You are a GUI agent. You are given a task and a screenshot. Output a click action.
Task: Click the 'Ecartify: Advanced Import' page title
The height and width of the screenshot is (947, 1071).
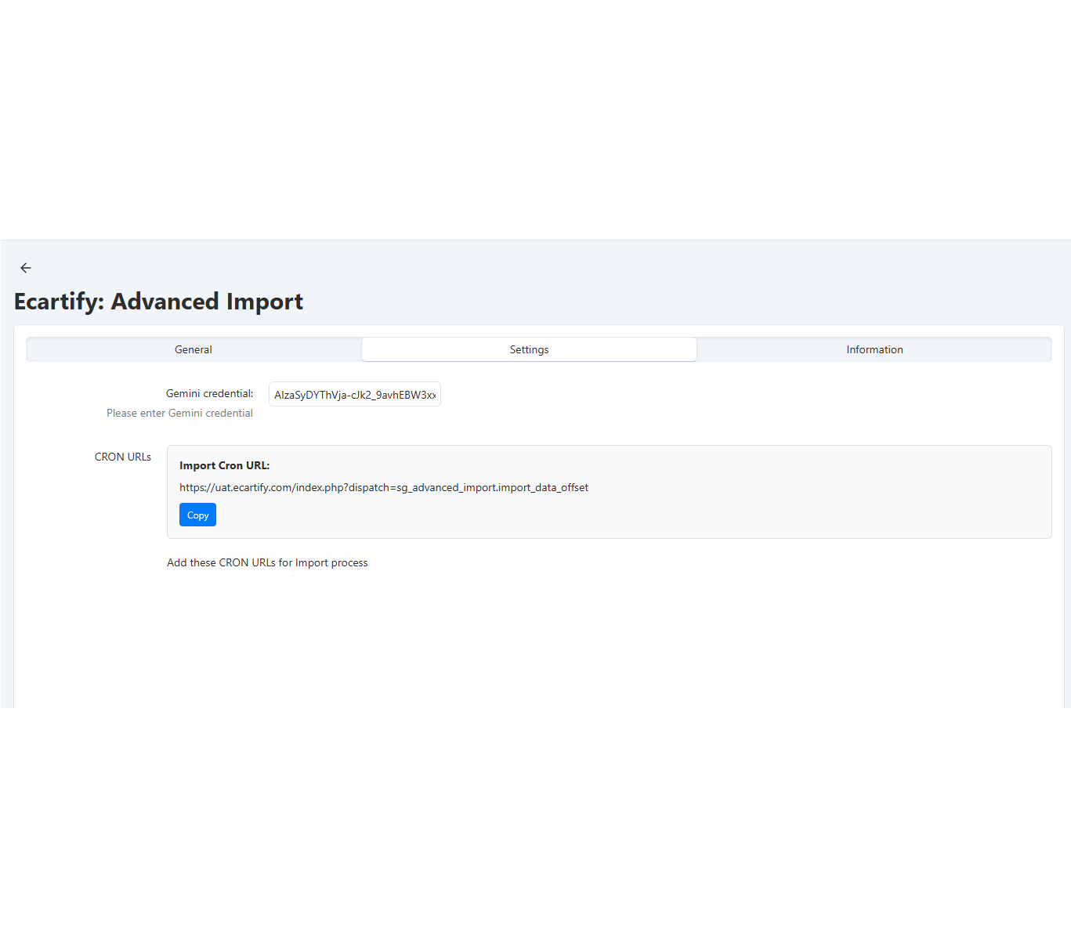click(x=158, y=302)
